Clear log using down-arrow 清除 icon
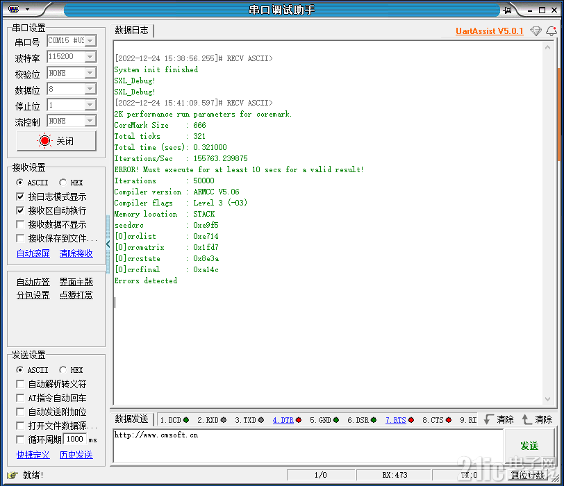The width and height of the screenshot is (564, 486). click(488, 419)
